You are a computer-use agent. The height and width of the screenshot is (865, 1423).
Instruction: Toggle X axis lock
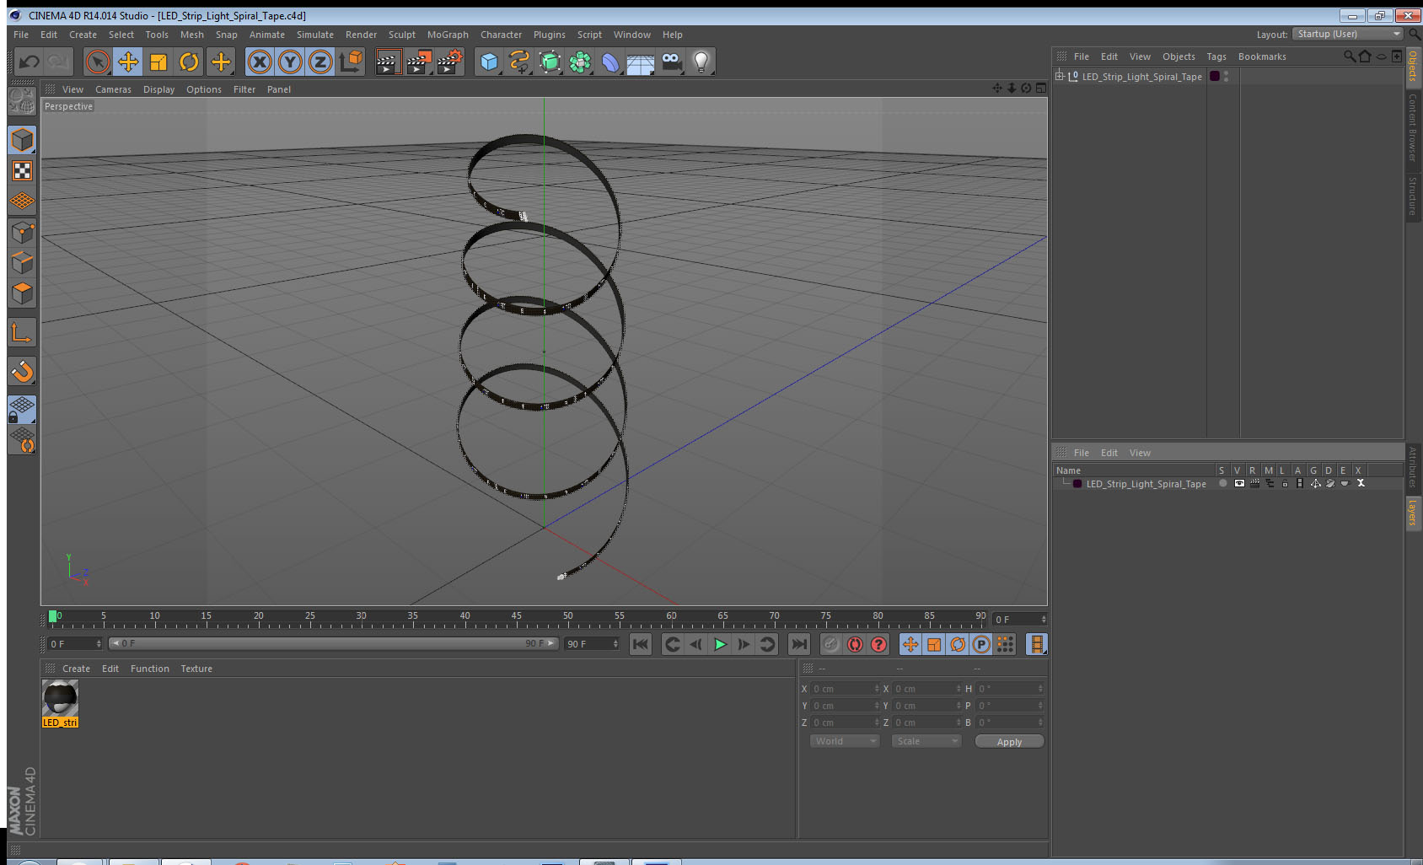[x=260, y=62]
